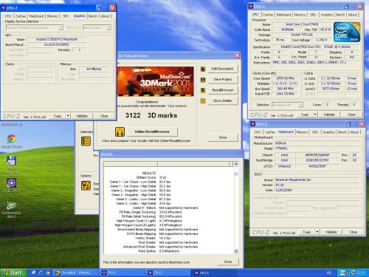Screen dimensions: 369x277
Task: Click Tools button in the top-right CPU-Z window
Action: 305,114
